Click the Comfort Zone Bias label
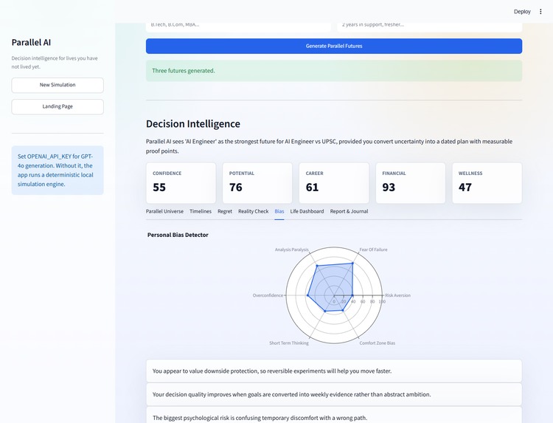 [377, 343]
